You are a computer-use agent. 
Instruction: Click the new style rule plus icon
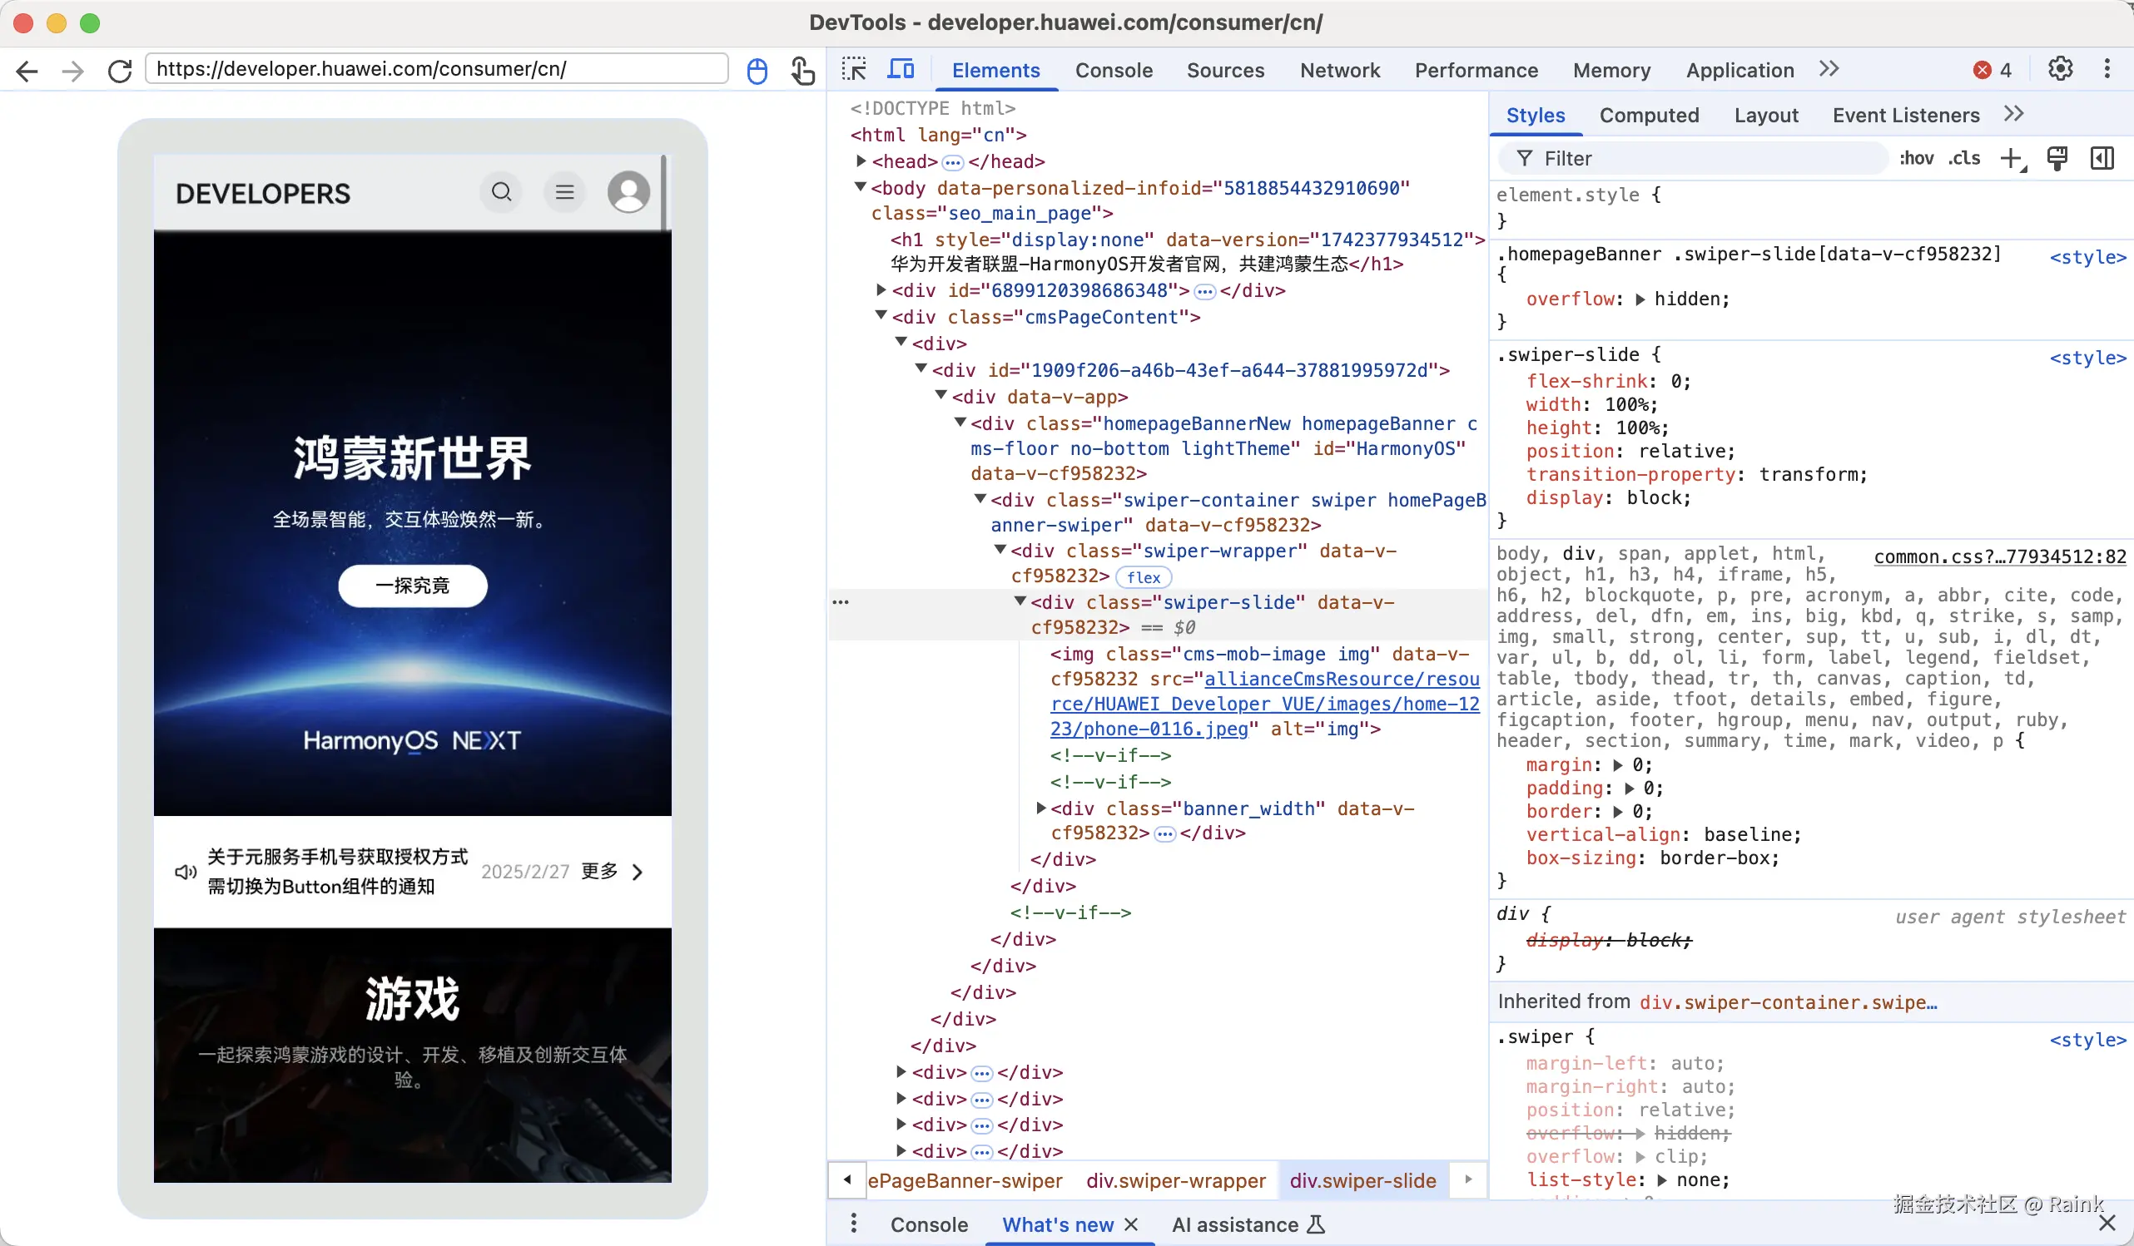point(2011,158)
